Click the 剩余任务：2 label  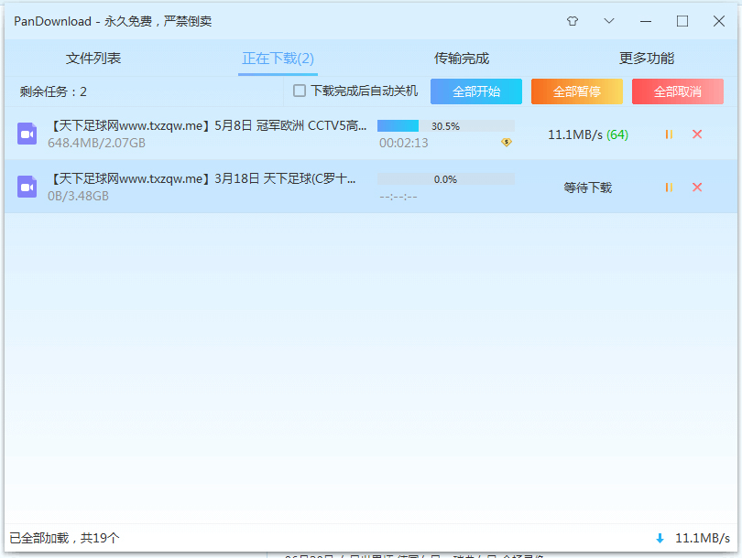[x=53, y=91]
